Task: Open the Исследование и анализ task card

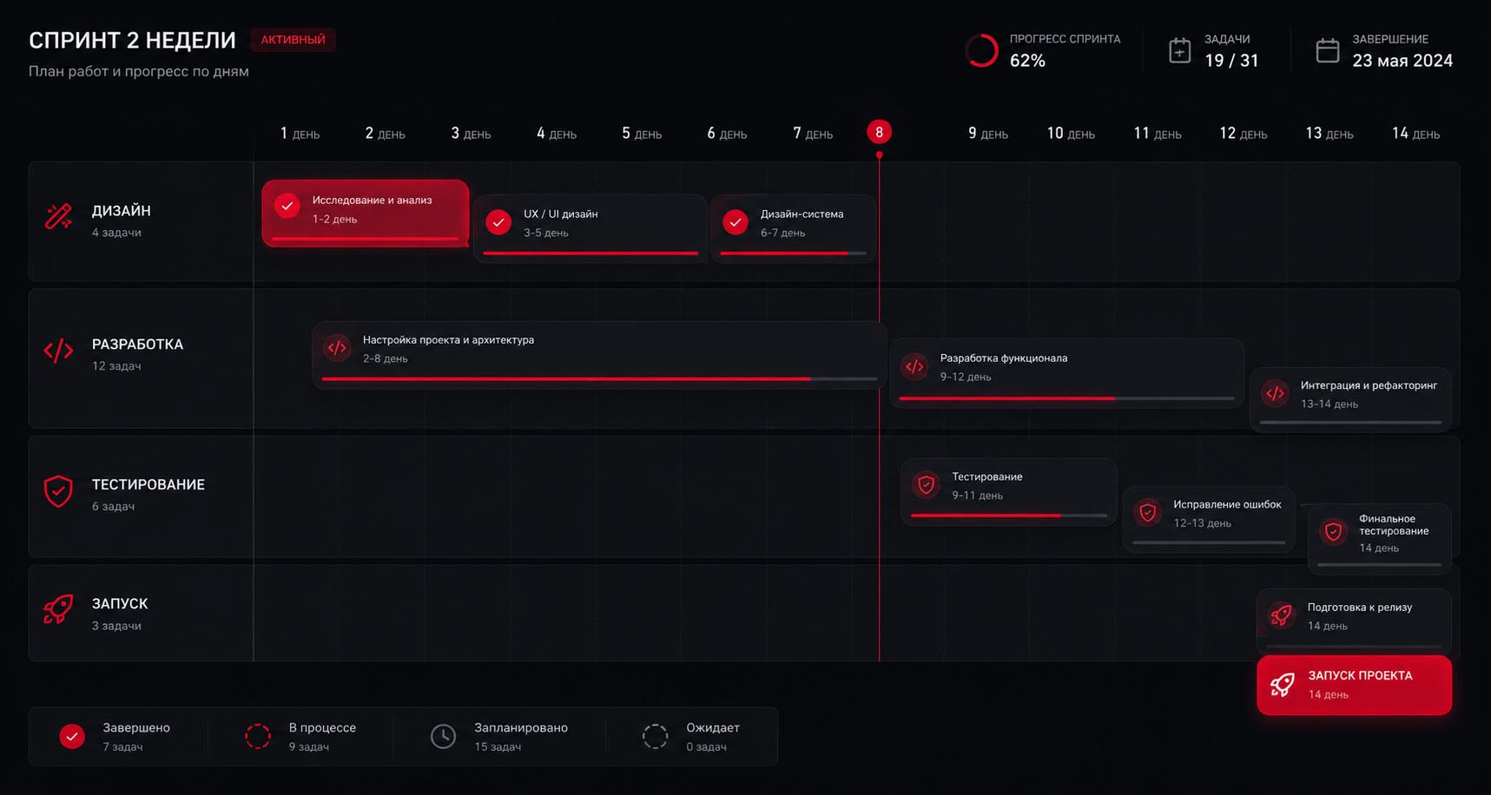Action: [366, 214]
